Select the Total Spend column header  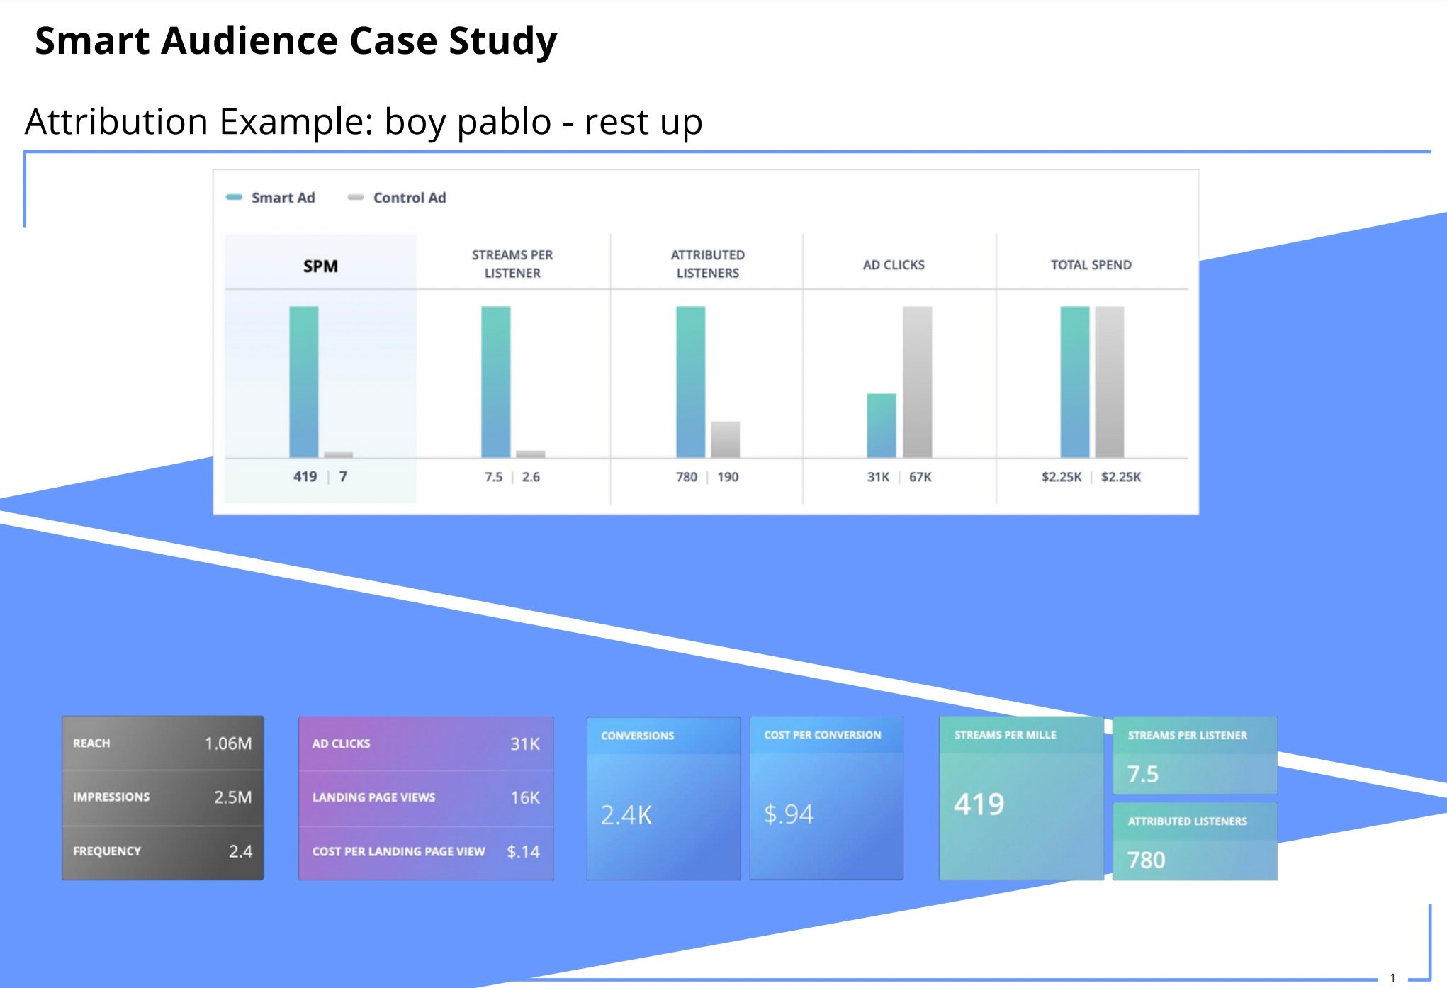click(1091, 264)
